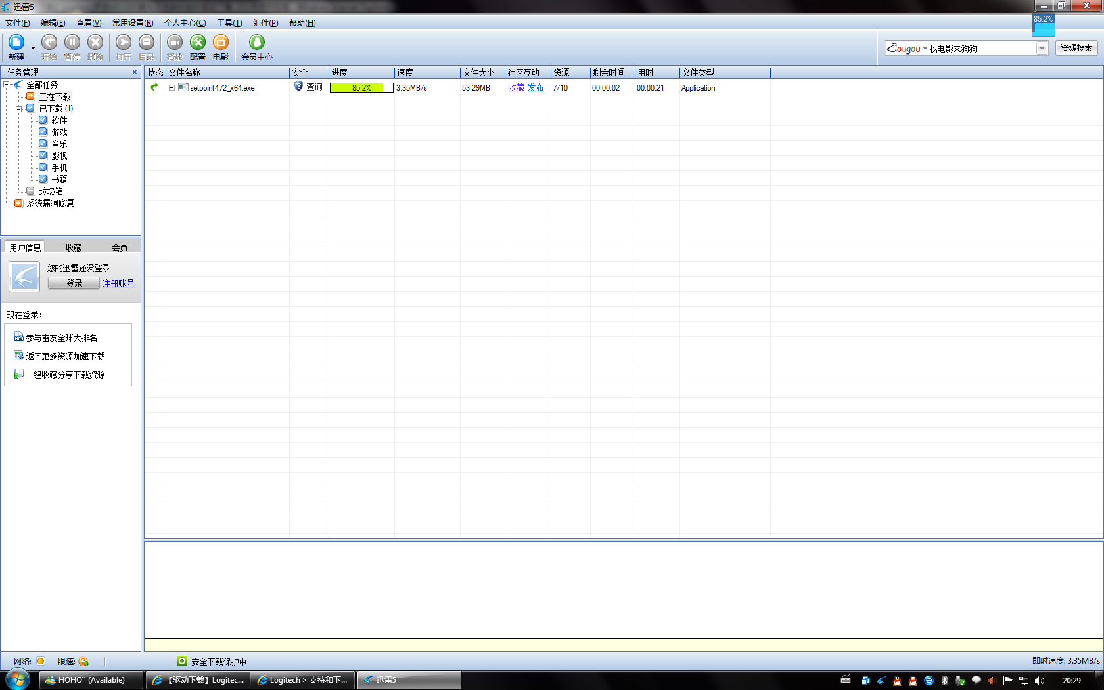Click the Windows Start orb
Viewport: 1104px width, 690px height.
(x=18, y=679)
